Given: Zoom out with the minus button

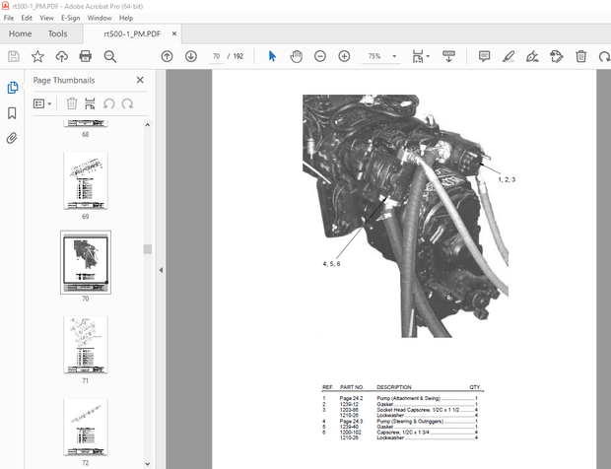Looking at the screenshot, I should pyautogui.click(x=320, y=56).
